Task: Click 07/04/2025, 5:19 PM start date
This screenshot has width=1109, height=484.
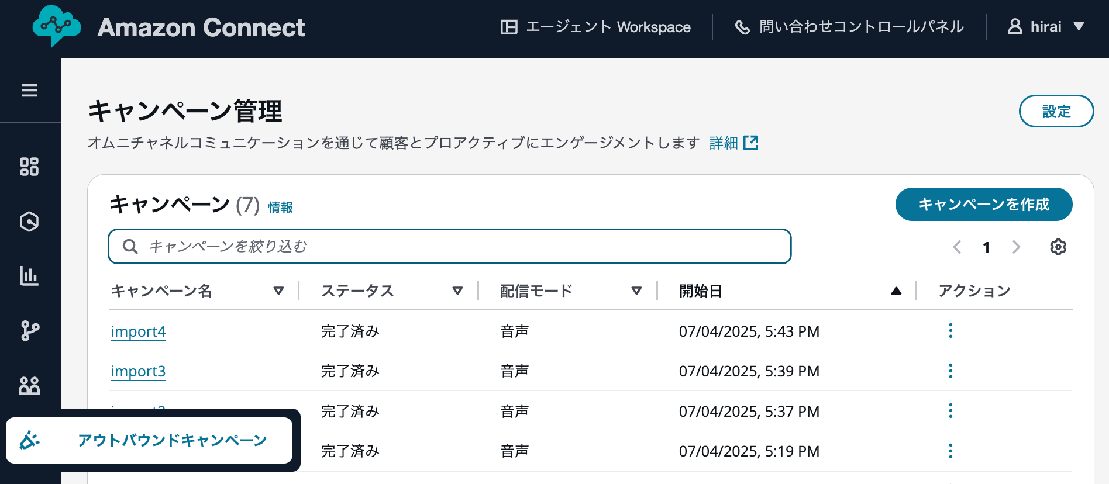Action: [x=749, y=451]
